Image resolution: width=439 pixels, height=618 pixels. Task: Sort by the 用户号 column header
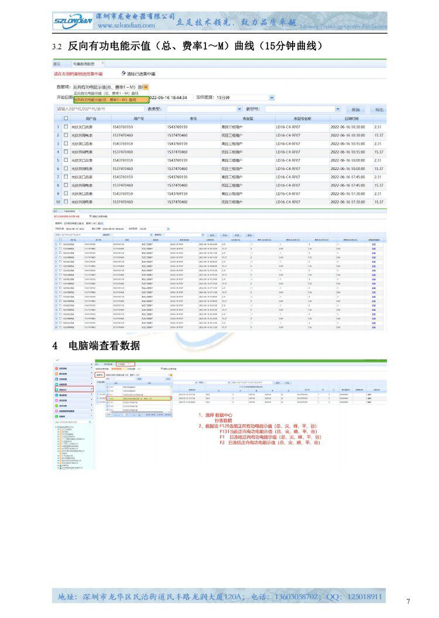(139, 118)
